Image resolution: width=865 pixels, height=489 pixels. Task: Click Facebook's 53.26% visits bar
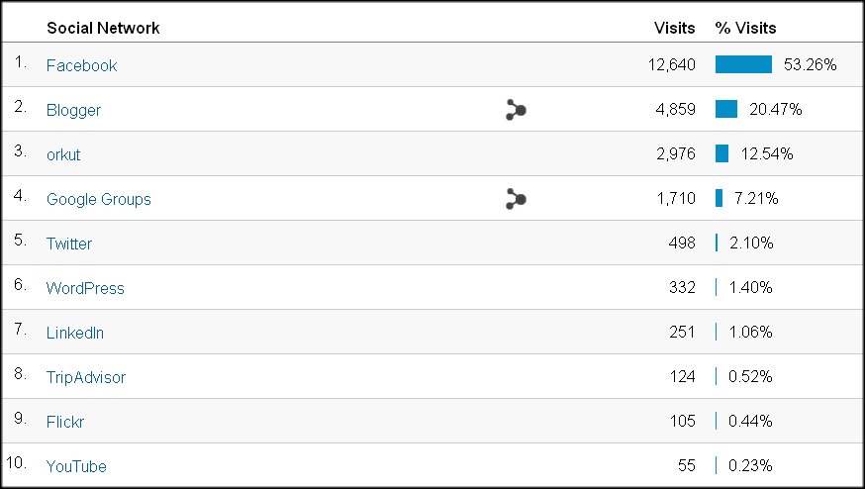pos(743,64)
